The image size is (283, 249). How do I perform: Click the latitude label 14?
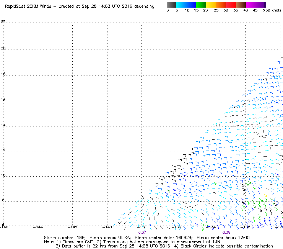click(x=3, y=125)
